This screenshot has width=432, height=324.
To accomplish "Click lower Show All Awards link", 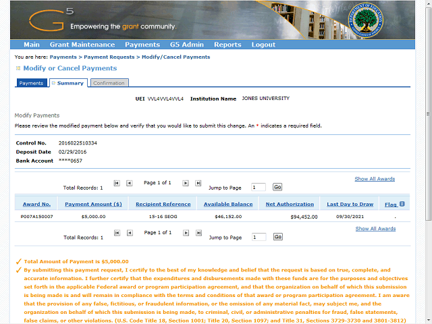I will 375,229.
